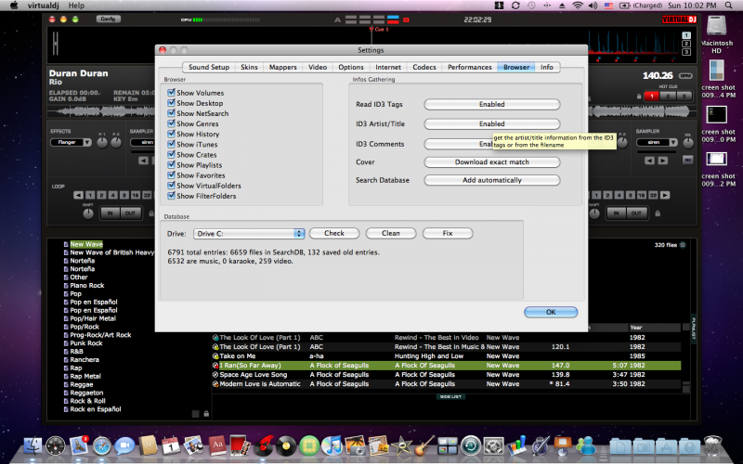The image size is (743, 464).
Task: Go to Options tab
Action: click(351, 67)
